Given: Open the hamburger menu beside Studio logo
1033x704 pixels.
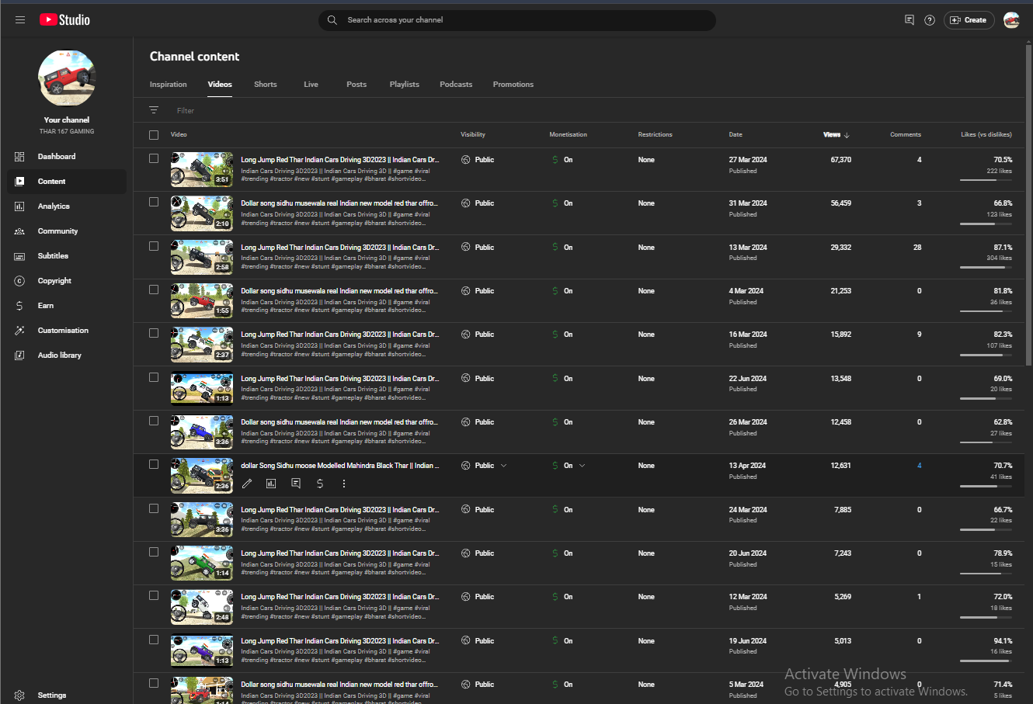Looking at the screenshot, I should (20, 20).
